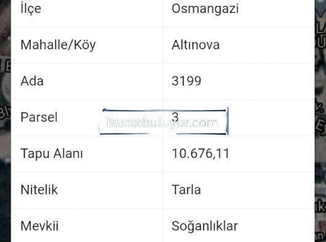Select the Altınova neighborhood value
This screenshot has height=242, width=326.
click(x=196, y=45)
